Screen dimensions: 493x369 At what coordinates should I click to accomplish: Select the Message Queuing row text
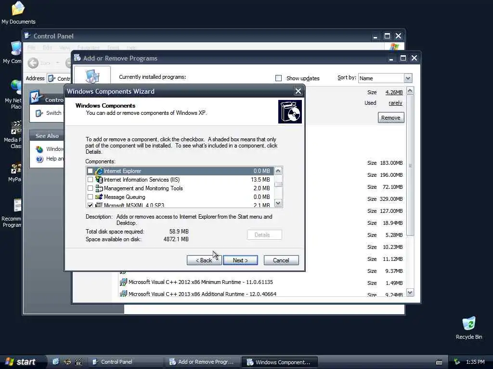(125, 197)
